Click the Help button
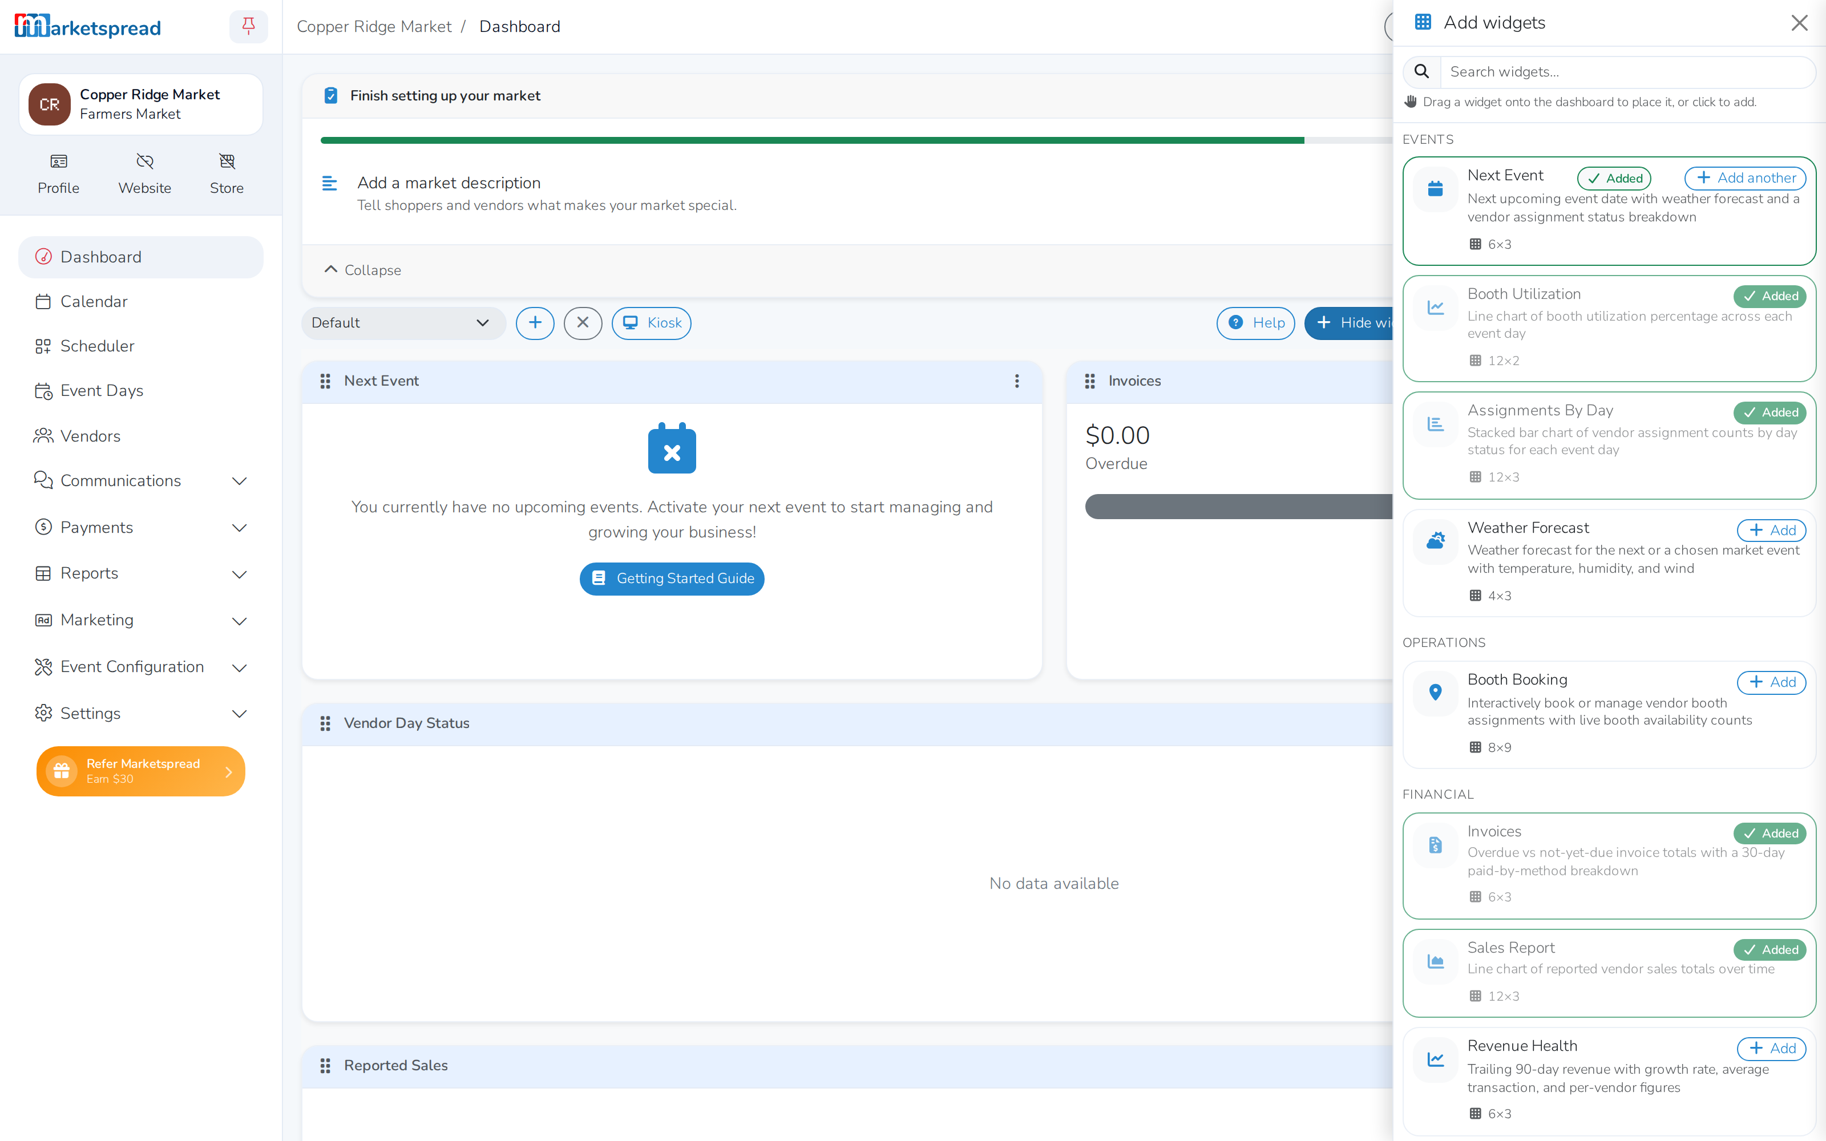Viewport: 1826px width, 1141px height. [x=1255, y=323]
